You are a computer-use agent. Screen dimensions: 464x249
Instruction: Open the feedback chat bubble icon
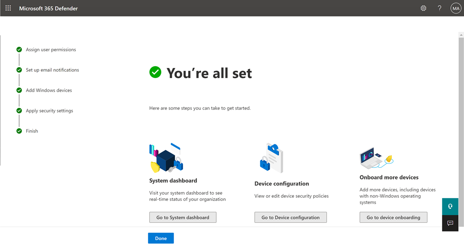tap(450, 223)
